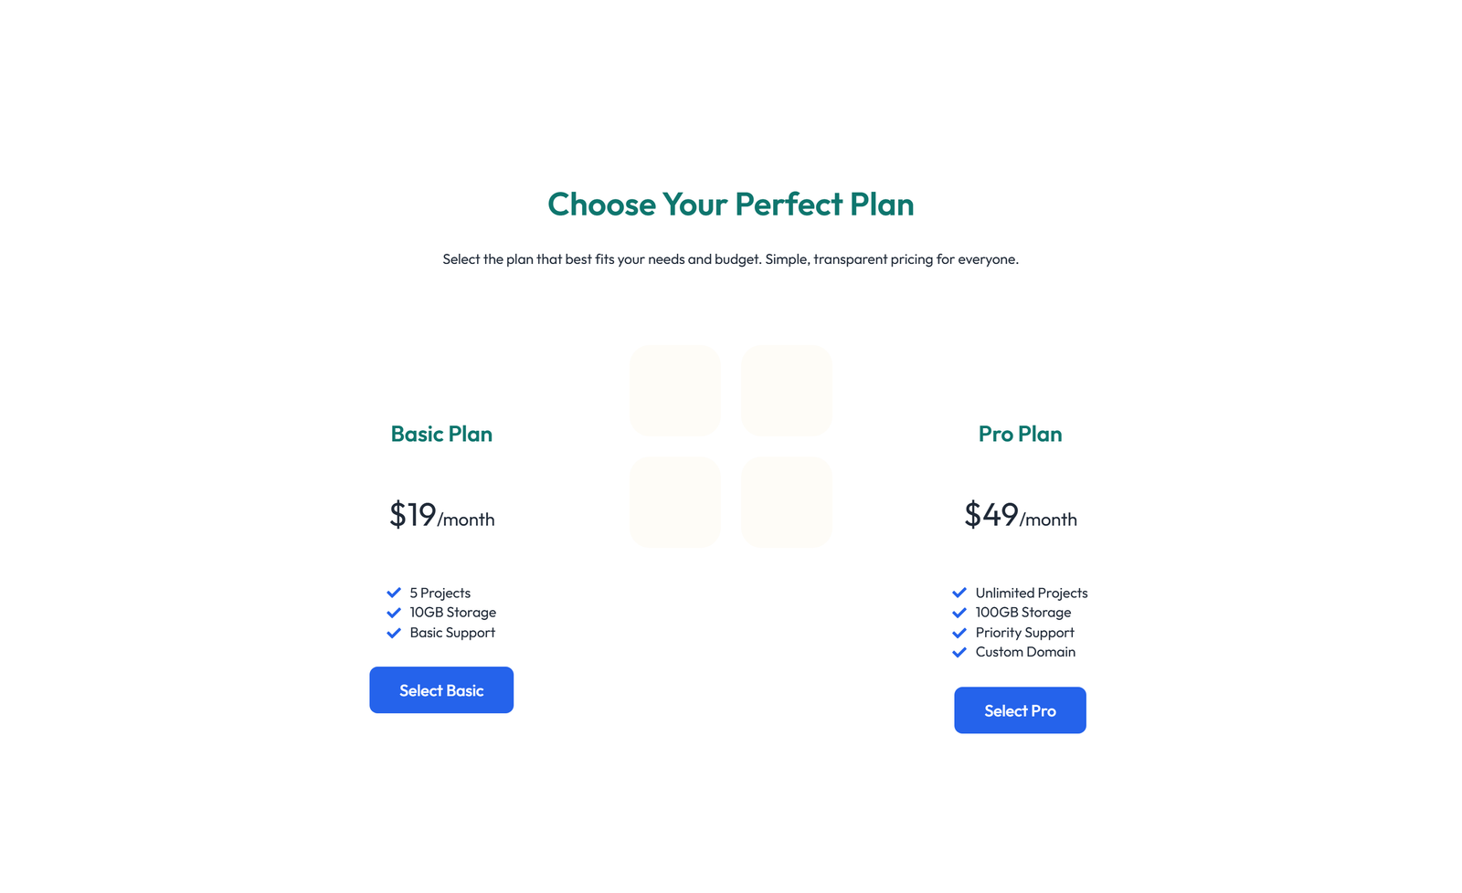Click the checkmark beside "Priority Support"
The height and width of the screenshot is (893, 1462).
[959, 633]
